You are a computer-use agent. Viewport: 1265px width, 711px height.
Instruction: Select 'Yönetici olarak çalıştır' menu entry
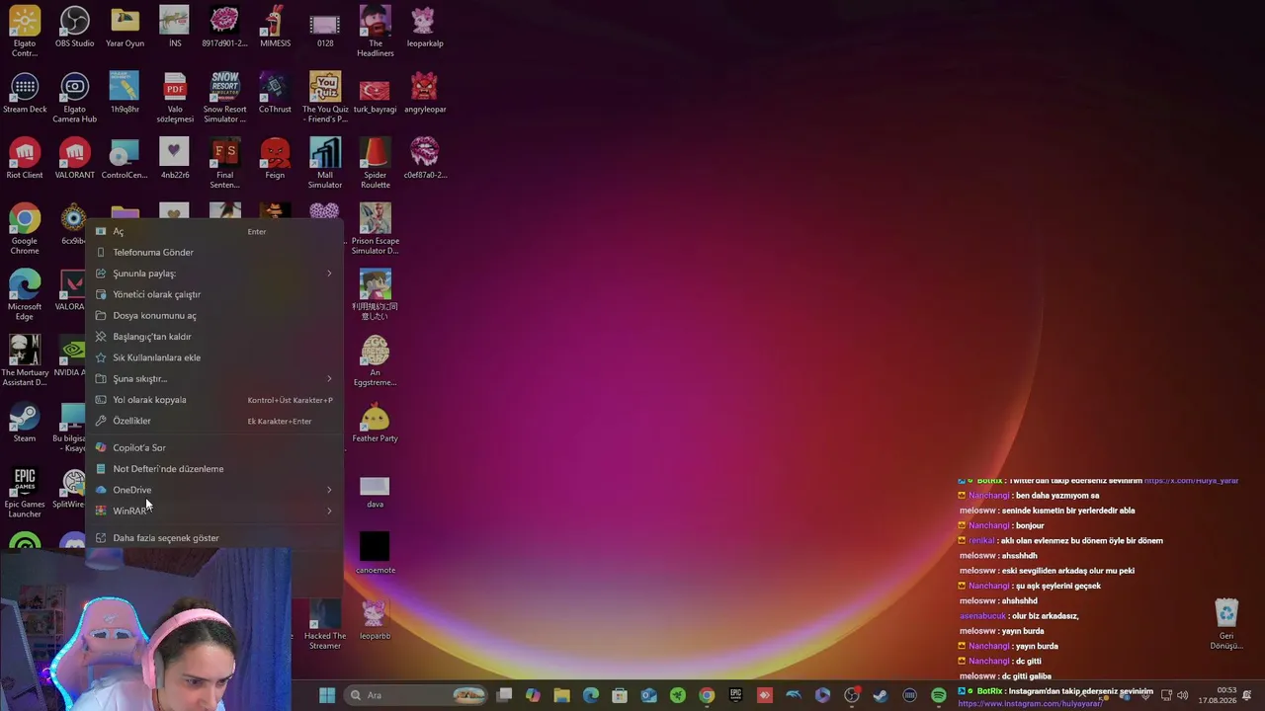point(215,294)
